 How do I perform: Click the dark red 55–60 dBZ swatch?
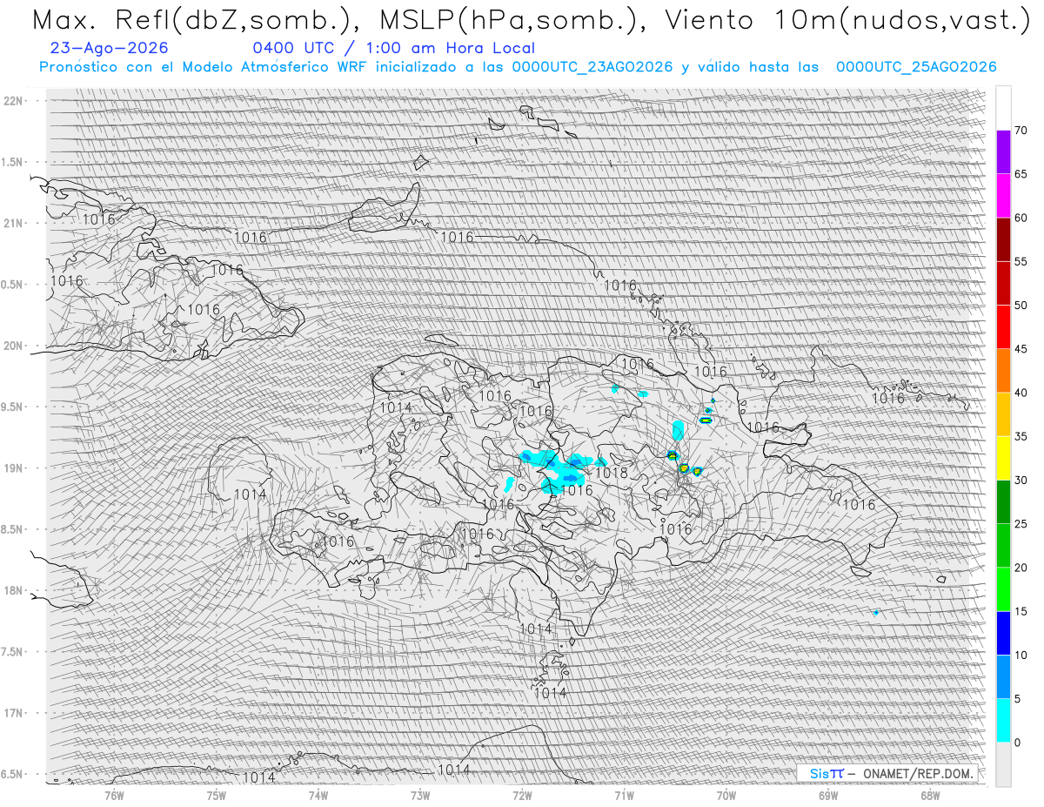click(x=1003, y=239)
